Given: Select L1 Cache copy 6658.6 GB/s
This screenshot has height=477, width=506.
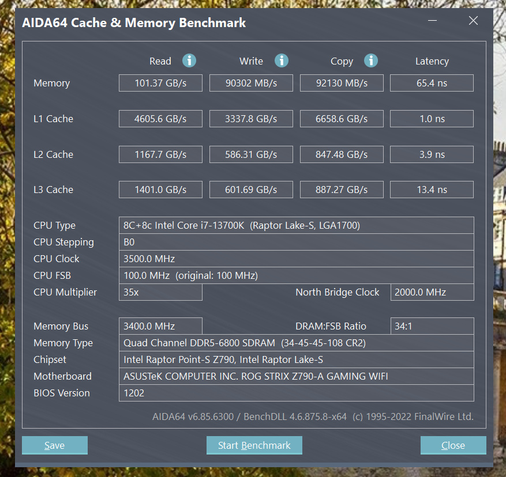Looking at the screenshot, I should click(x=342, y=119).
